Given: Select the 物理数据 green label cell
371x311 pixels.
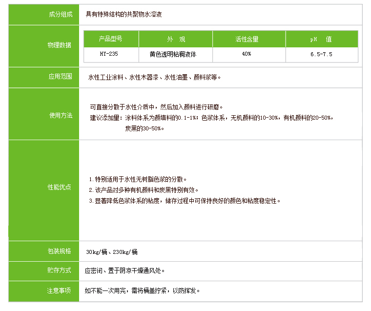Looking at the screenshot, I should tap(59, 45).
